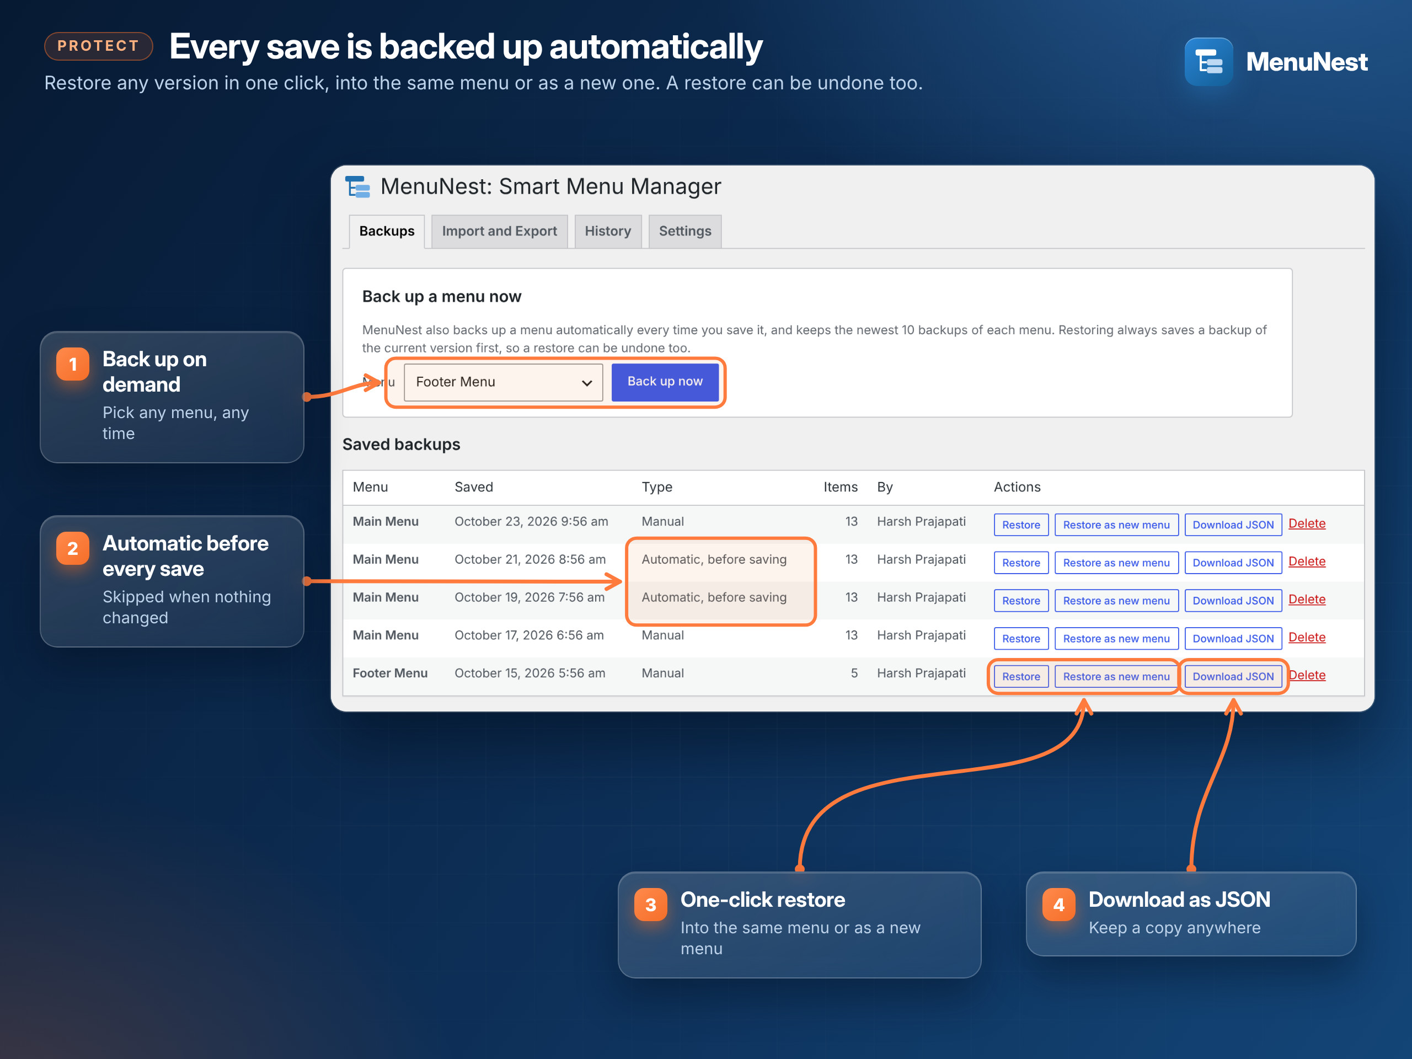Click the Menu column header
The width and height of the screenshot is (1412, 1059).
[370, 487]
